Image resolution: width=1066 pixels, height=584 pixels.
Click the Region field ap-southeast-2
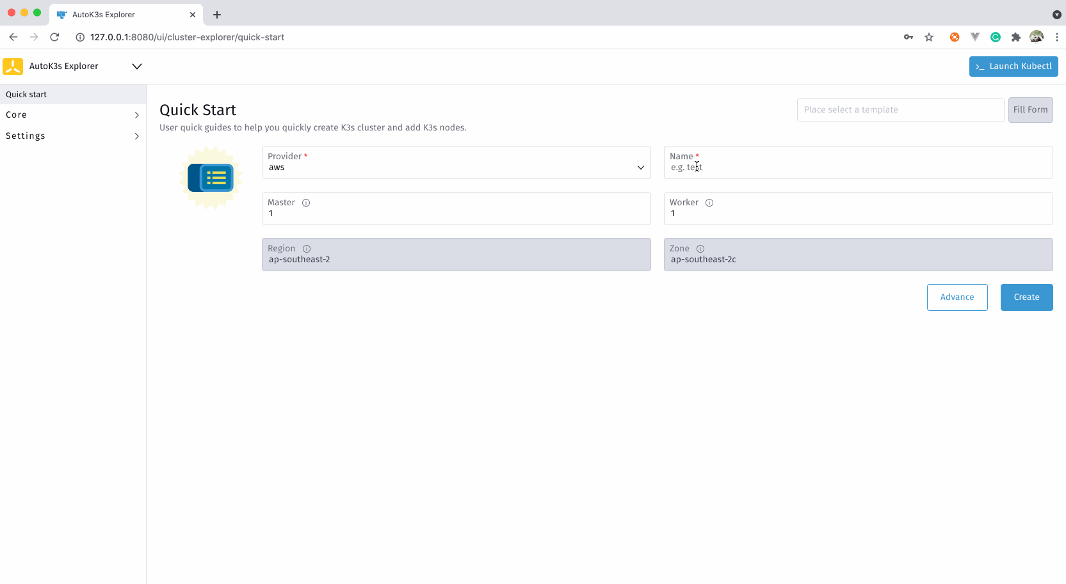(456, 255)
